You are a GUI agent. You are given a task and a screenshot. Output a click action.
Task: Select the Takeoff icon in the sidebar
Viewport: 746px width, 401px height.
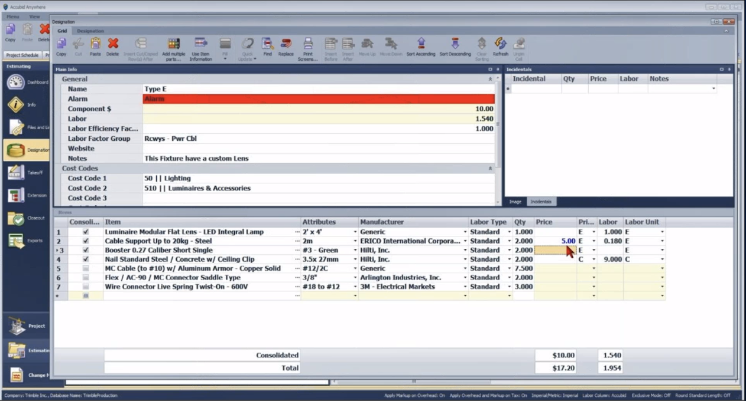pos(16,172)
